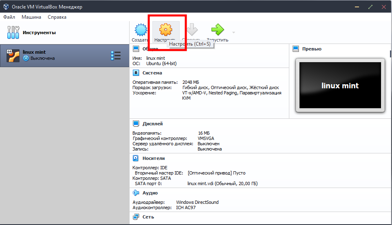Image resolution: width=392 pixels, height=225 pixels.
Task: Open the Файл menu
Action: (x=9, y=17)
